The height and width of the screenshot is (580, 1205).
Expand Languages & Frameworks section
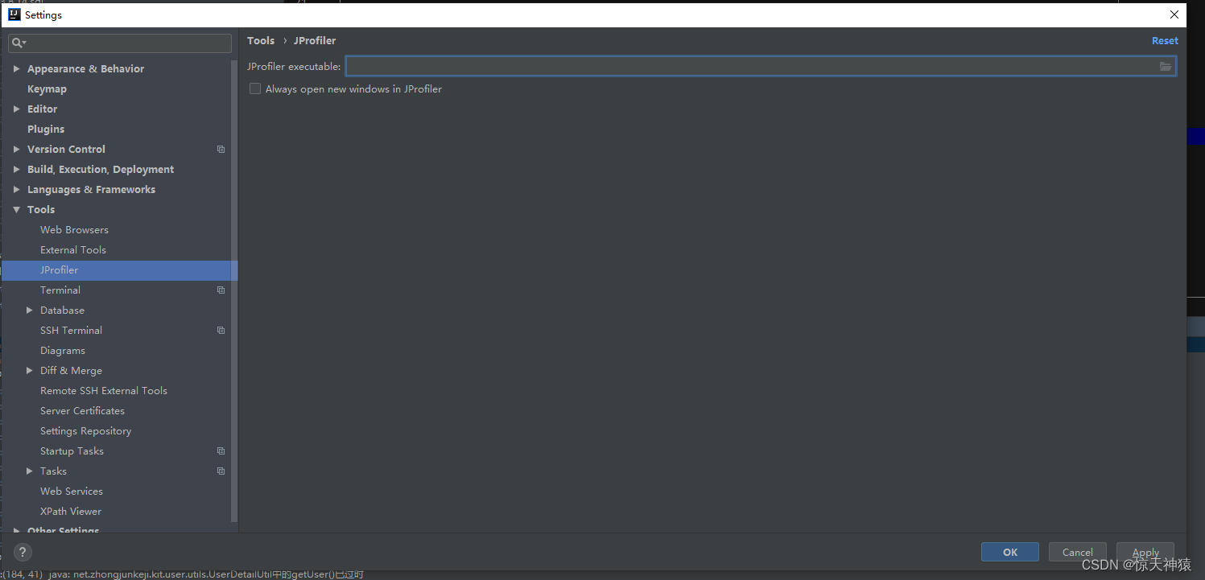pyautogui.click(x=16, y=190)
